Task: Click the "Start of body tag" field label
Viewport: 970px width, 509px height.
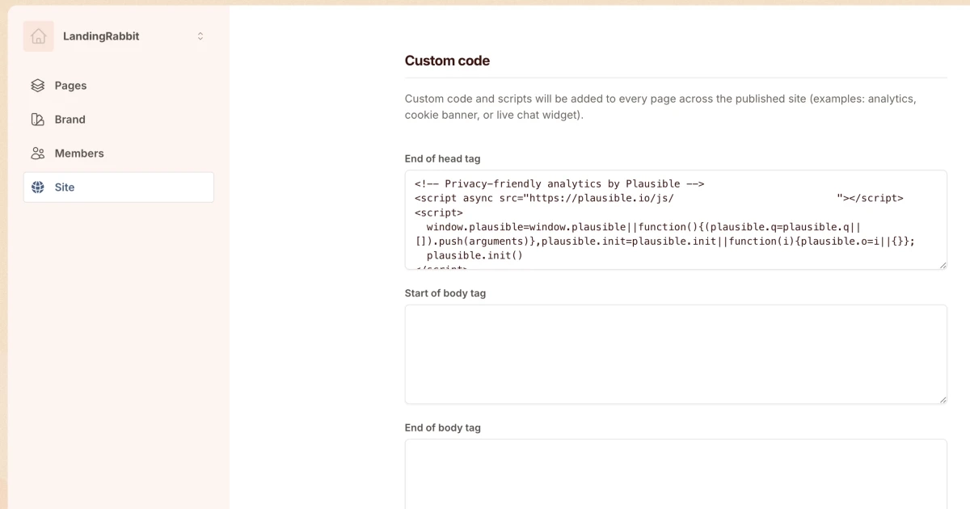Action: pyautogui.click(x=445, y=293)
